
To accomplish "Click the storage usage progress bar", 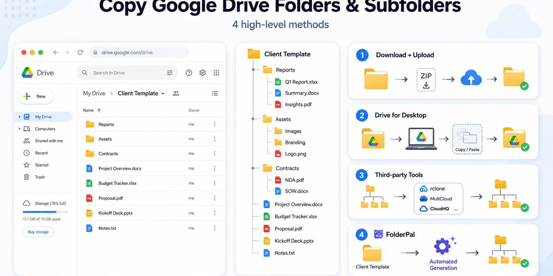I will coord(46,212).
